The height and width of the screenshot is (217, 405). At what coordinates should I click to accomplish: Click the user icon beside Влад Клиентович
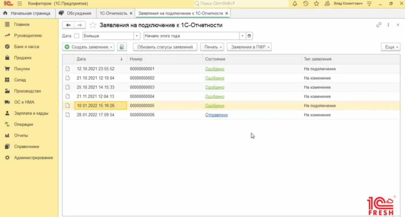[327, 4]
